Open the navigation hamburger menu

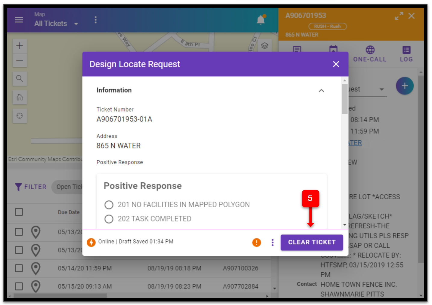pyautogui.click(x=19, y=20)
